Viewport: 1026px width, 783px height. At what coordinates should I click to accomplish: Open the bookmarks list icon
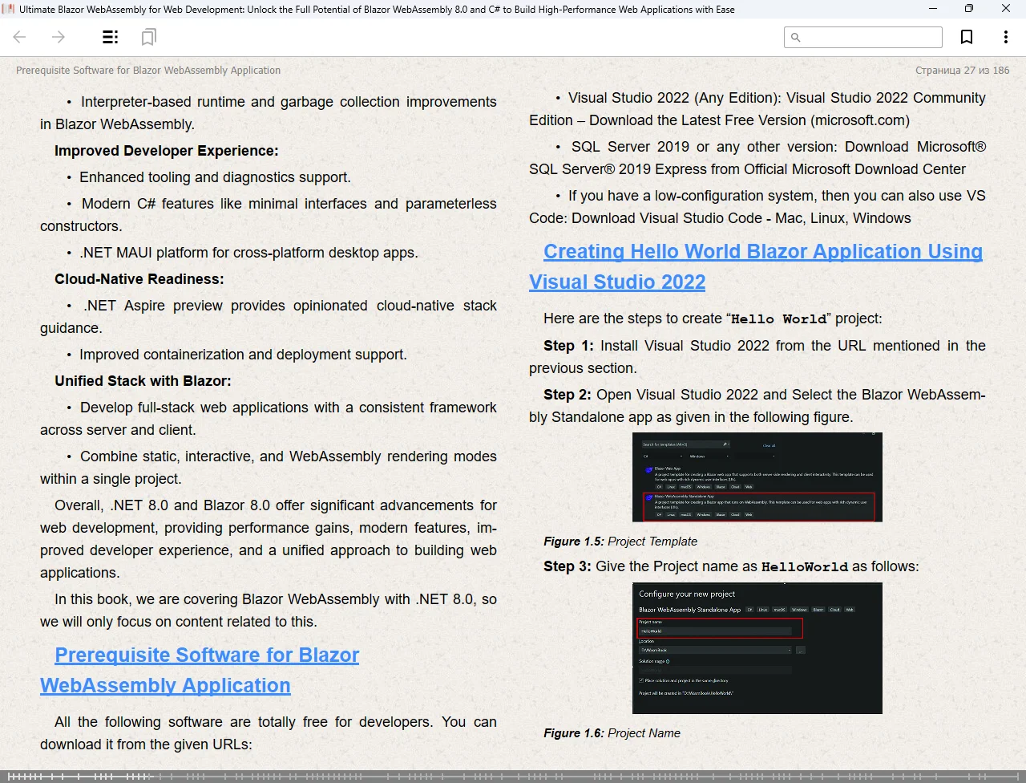148,37
